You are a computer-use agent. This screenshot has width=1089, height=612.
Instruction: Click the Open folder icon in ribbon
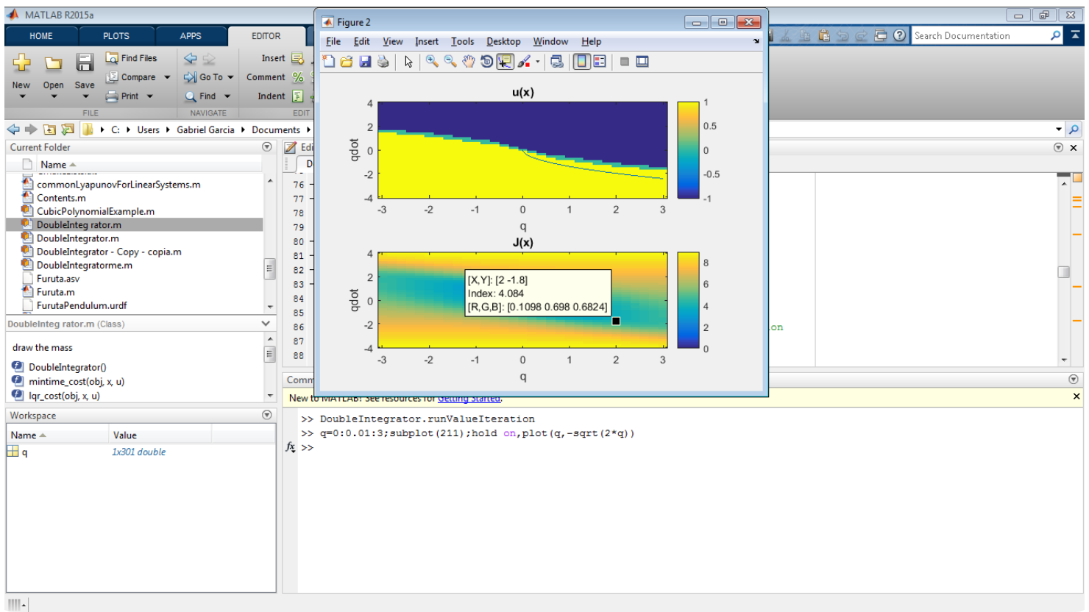tap(53, 64)
